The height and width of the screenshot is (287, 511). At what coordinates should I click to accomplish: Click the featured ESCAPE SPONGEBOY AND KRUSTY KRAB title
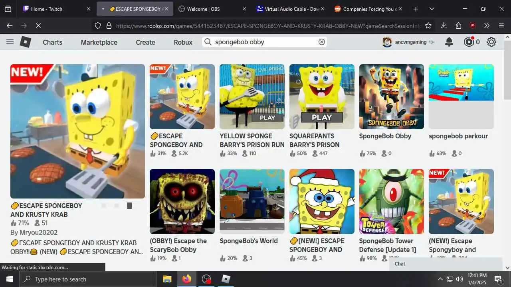[x=46, y=210]
